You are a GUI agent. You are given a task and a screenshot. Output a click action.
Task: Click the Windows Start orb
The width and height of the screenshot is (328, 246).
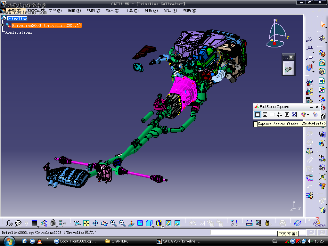[9, 242]
